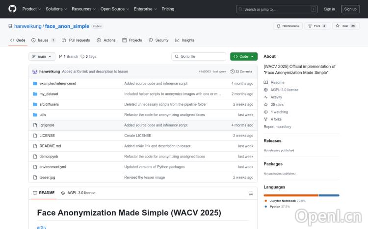The image size is (368, 229).
Task: Fork the repository using Fork button
Action: (x=315, y=26)
